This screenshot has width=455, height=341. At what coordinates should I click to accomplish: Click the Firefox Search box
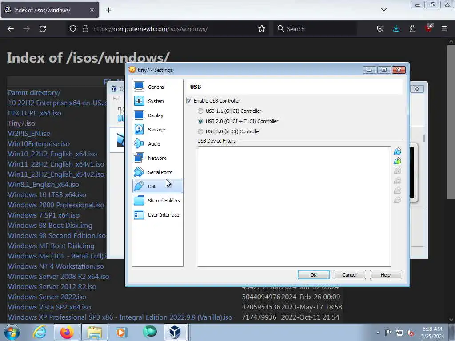click(x=315, y=29)
